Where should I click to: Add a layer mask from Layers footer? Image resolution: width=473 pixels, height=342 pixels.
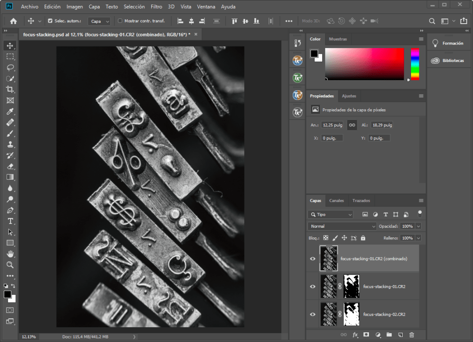click(366, 335)
